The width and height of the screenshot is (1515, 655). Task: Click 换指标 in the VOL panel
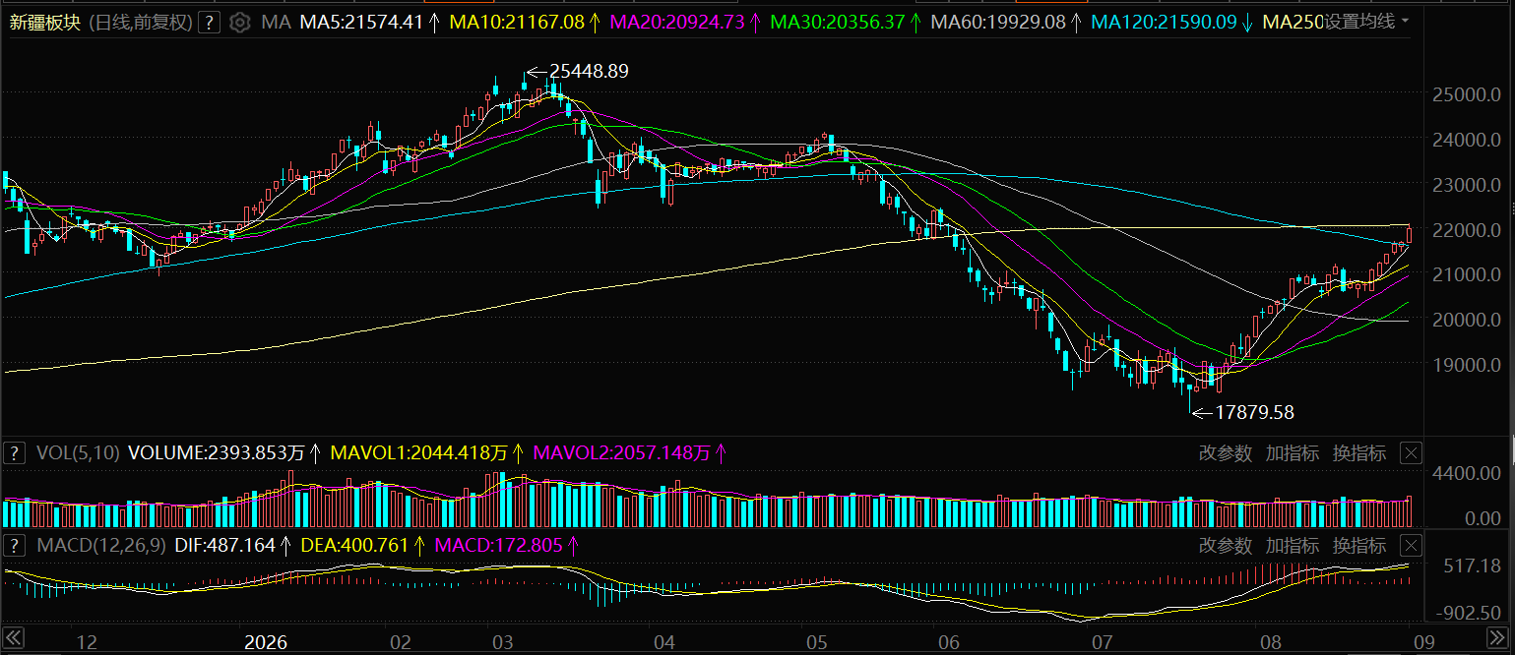point(1359,453)
